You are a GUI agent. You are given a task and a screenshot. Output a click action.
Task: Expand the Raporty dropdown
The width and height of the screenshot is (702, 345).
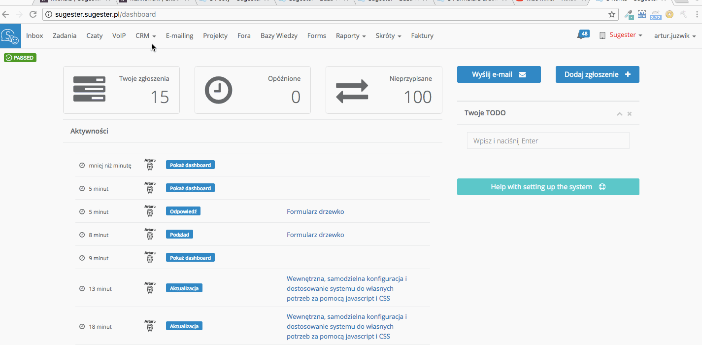[350, 35]
